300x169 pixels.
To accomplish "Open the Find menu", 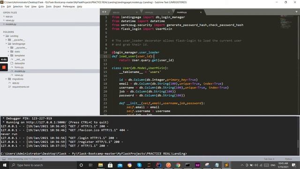I will click(27, 7).
